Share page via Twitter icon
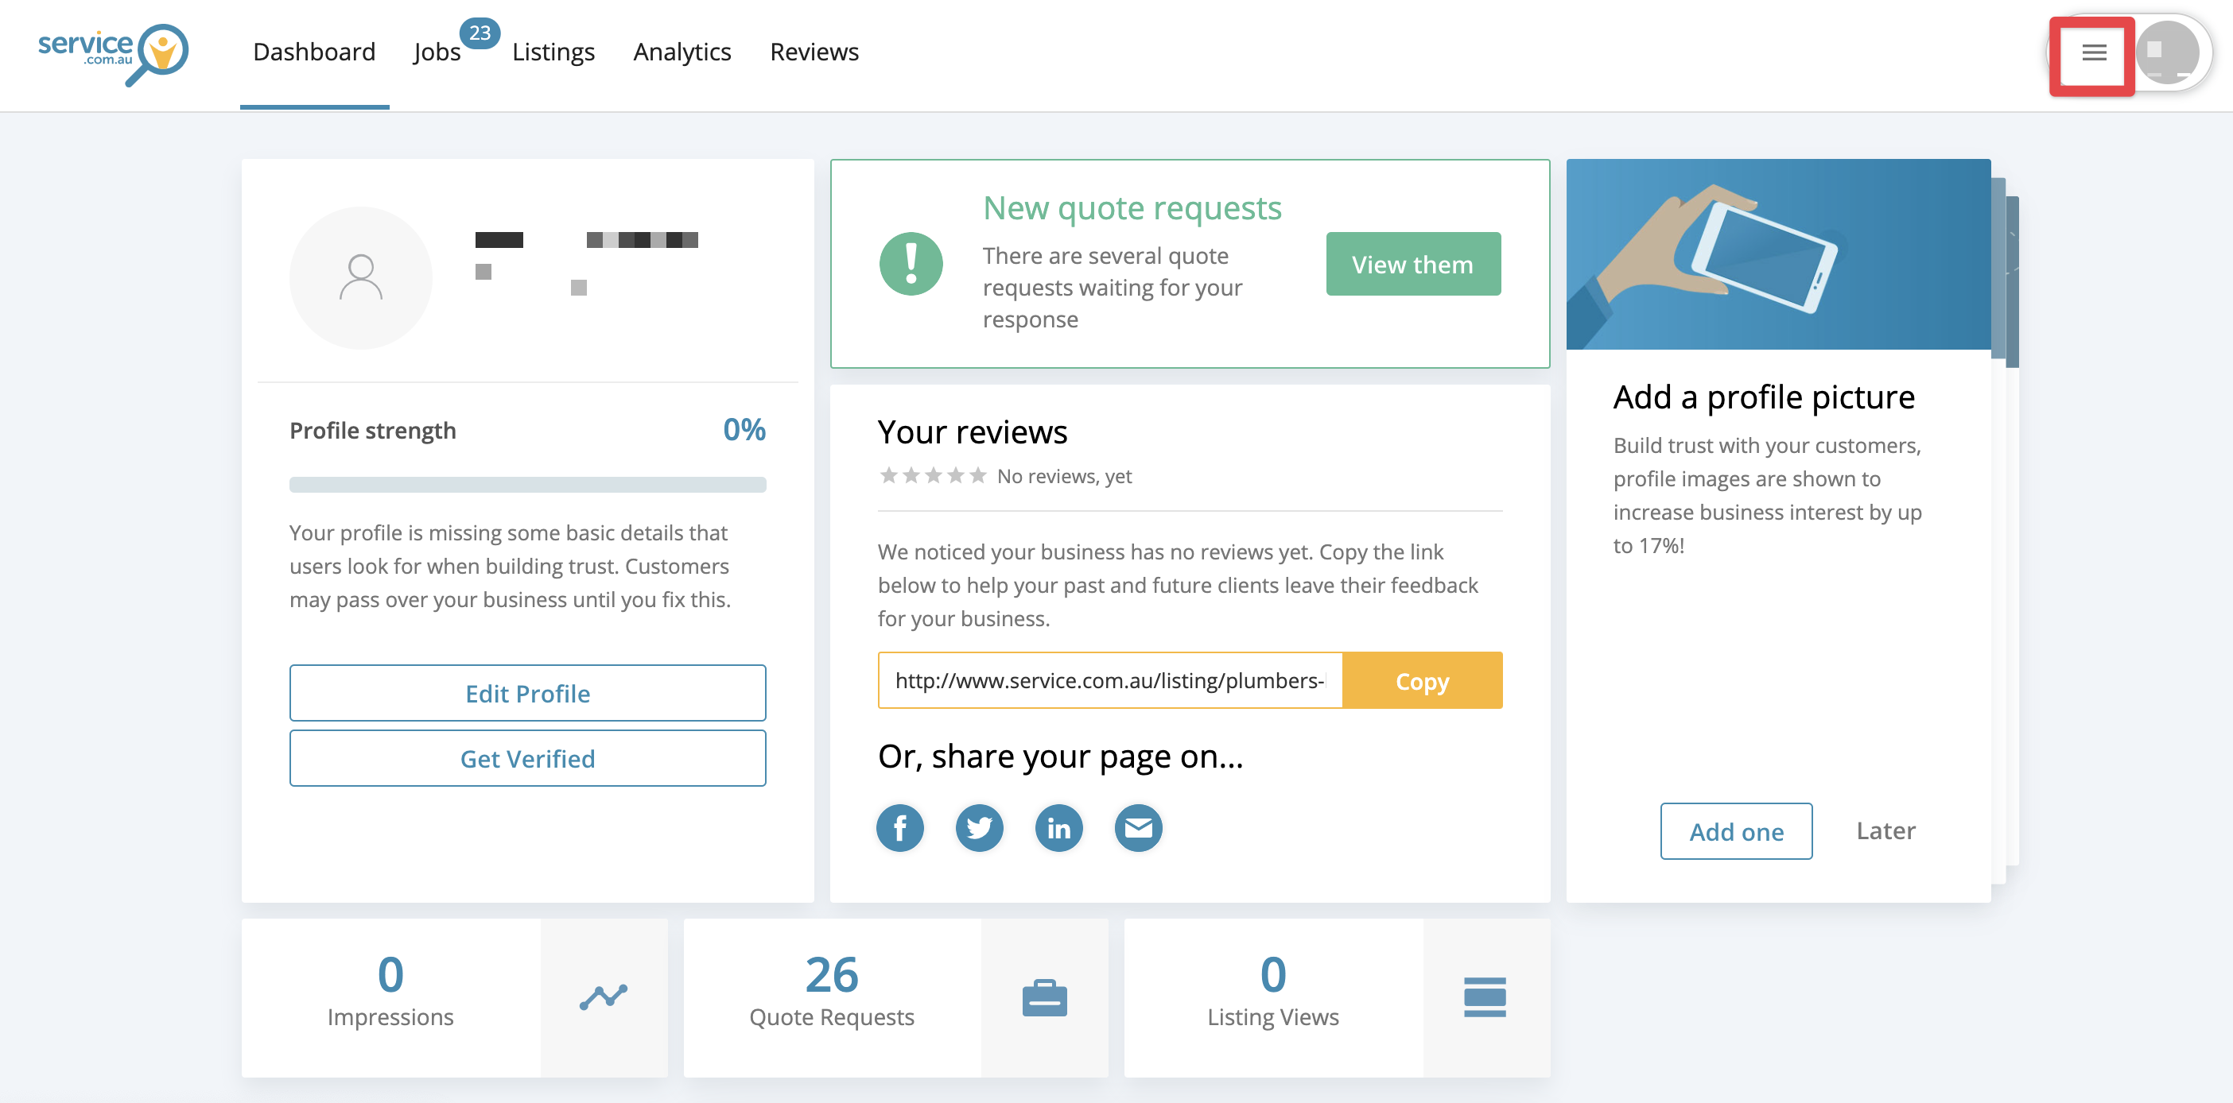 pos(979,828)
